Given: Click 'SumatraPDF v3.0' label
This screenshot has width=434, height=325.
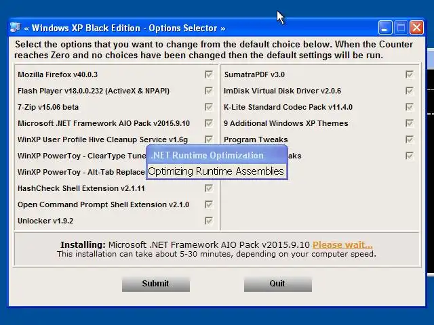Looking at the screenshot, I should tap(254, 74).
